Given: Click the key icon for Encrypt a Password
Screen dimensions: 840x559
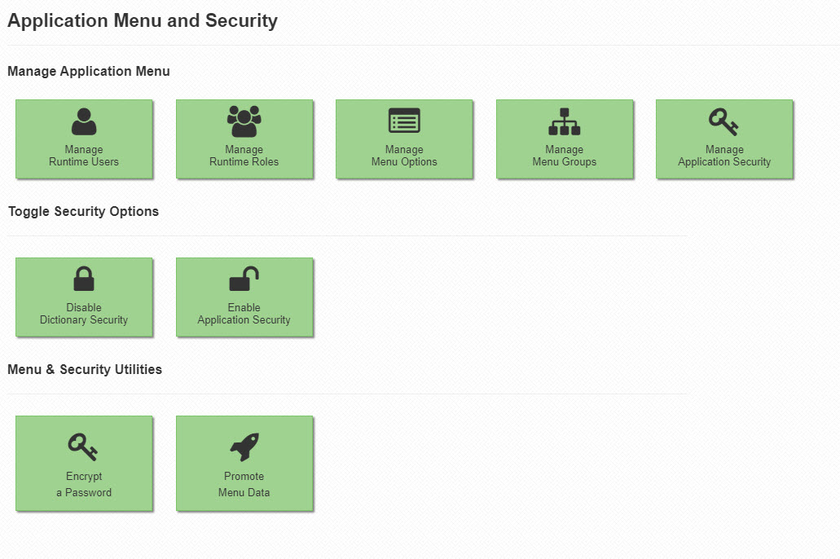Looking at the screenshot, I should [x=83, y=447].
